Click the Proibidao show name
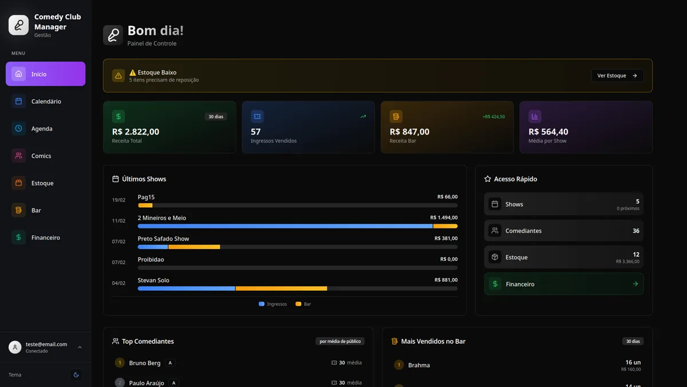The width and height of the screenshot is (687, 387). coord(151,259)
